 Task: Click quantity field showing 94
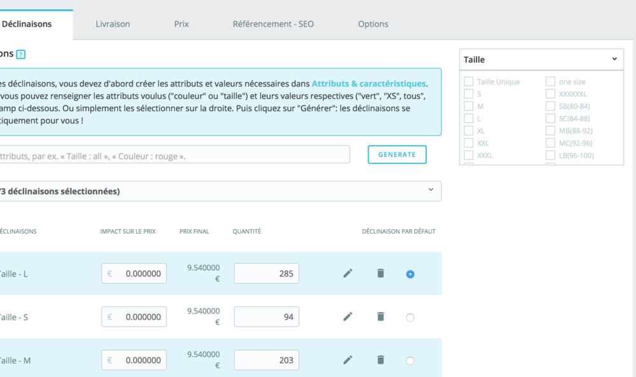pyautogui.click(x=266, y=317)
